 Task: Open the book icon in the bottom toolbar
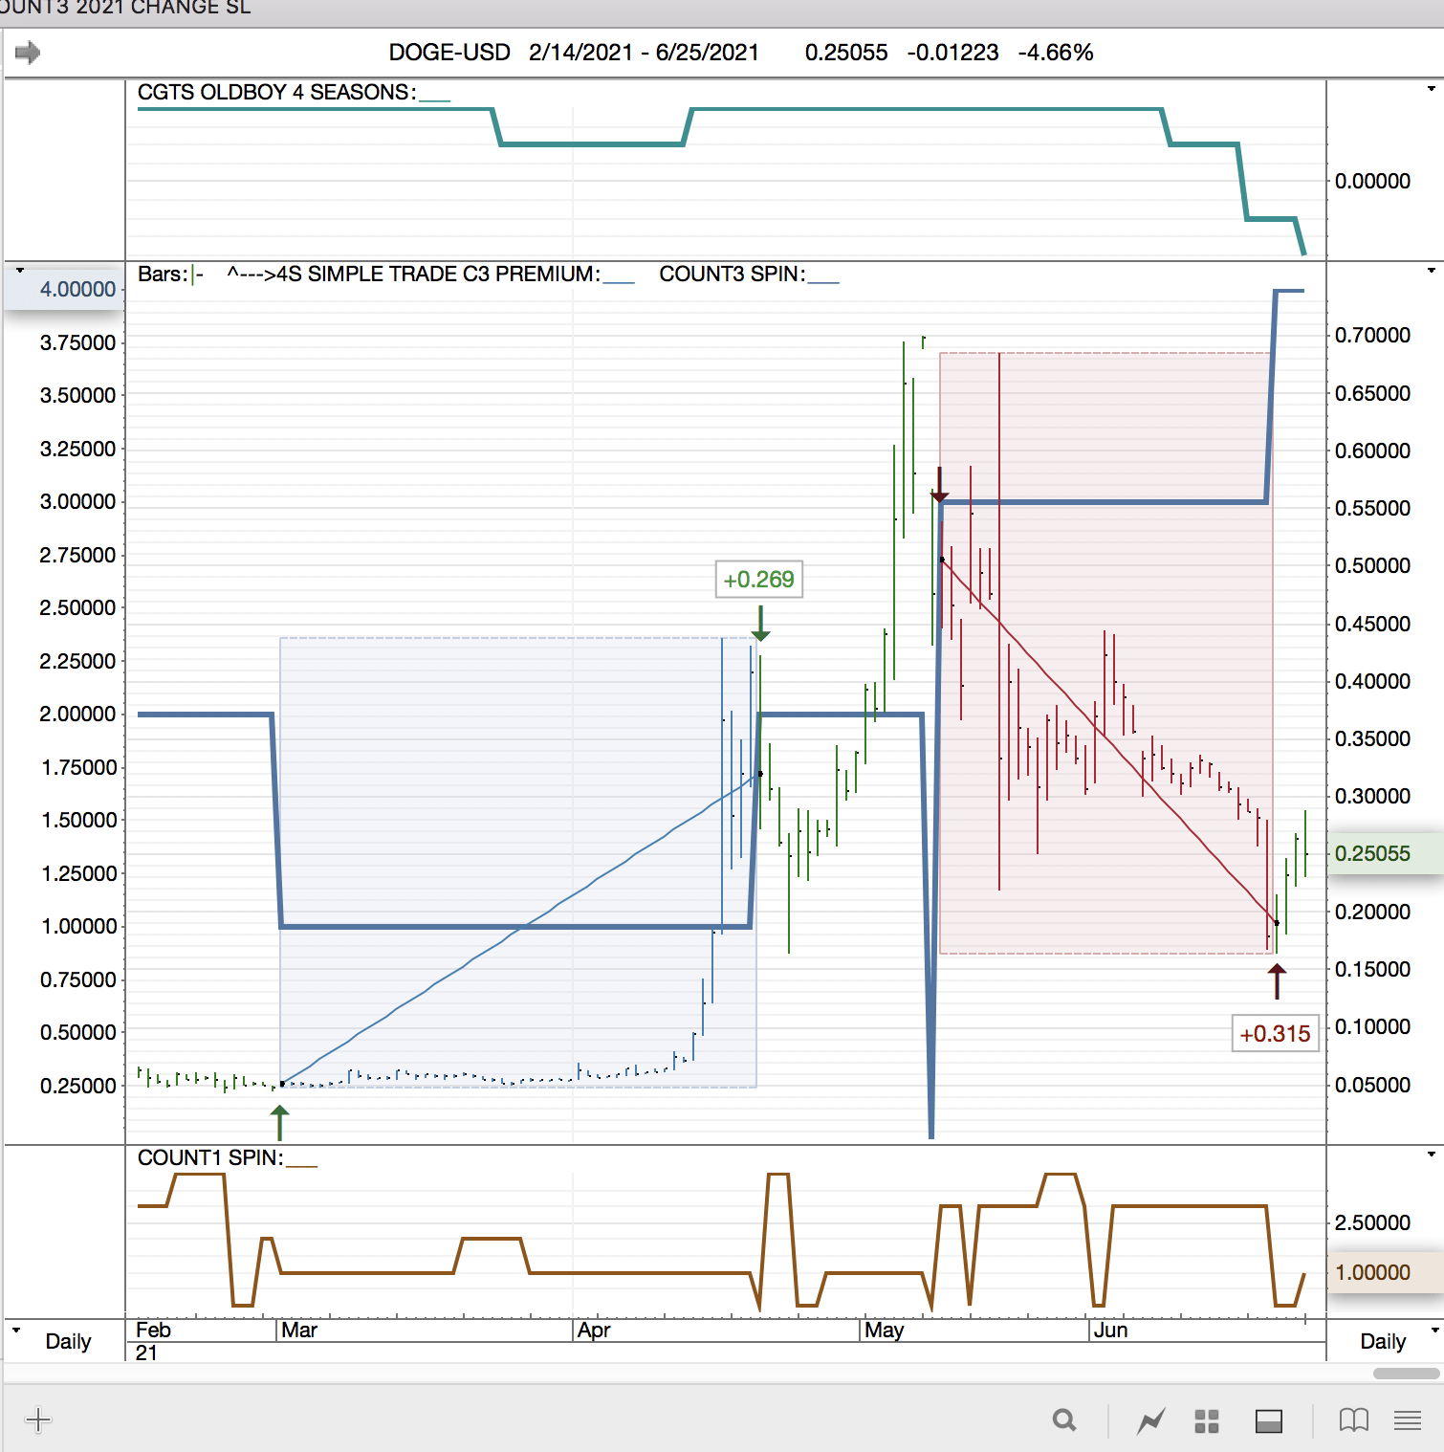(x=1353, y=1420)
